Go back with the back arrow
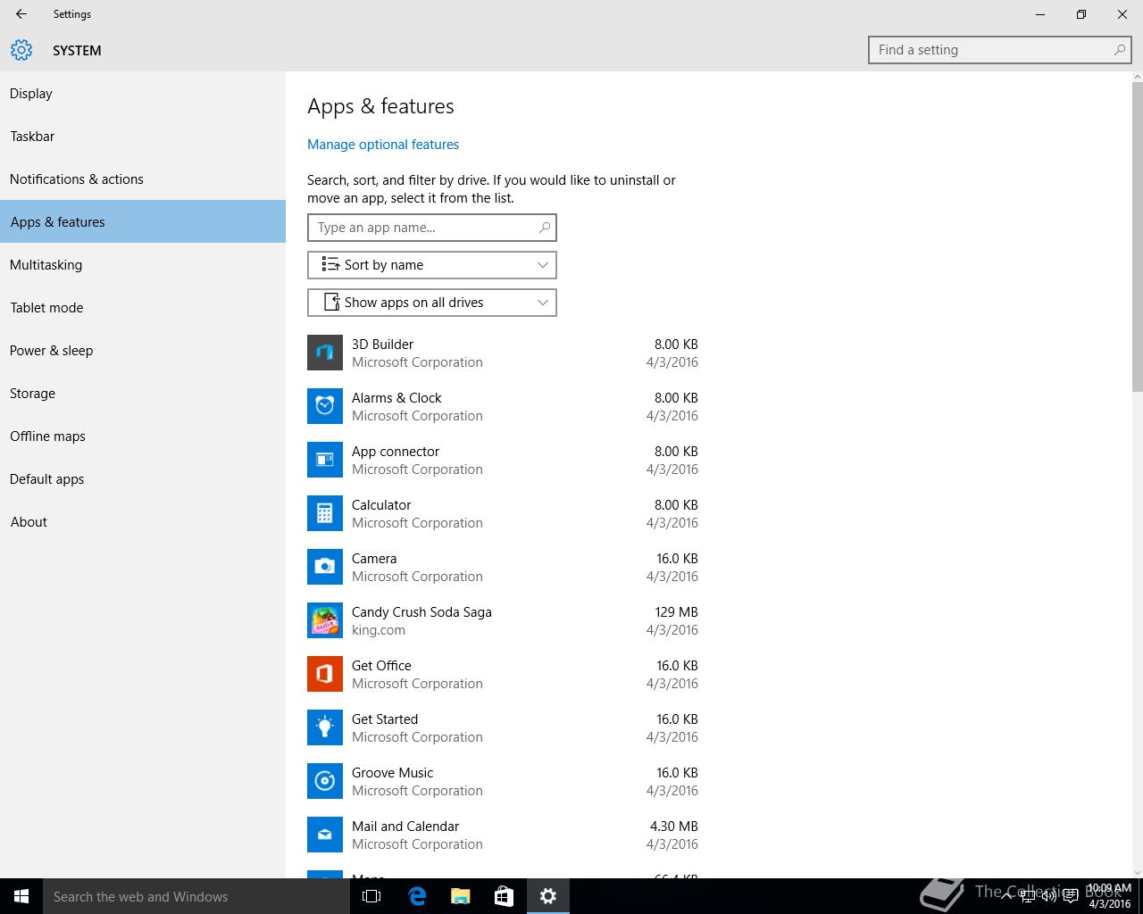 (x=21, y=14)
